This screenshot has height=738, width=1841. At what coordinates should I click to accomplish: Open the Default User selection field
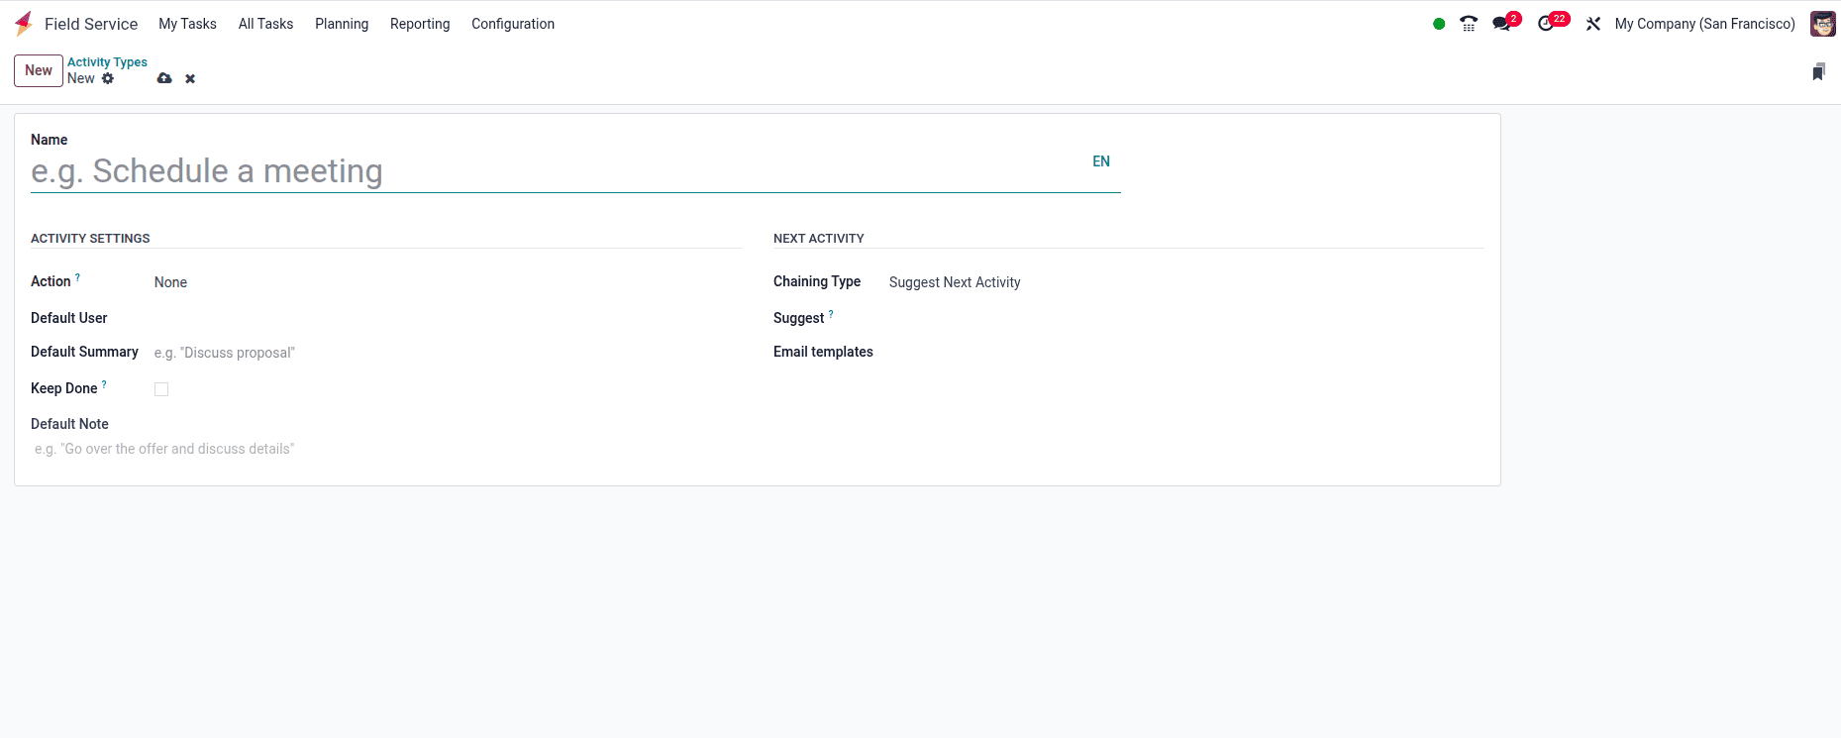(446, 318)
